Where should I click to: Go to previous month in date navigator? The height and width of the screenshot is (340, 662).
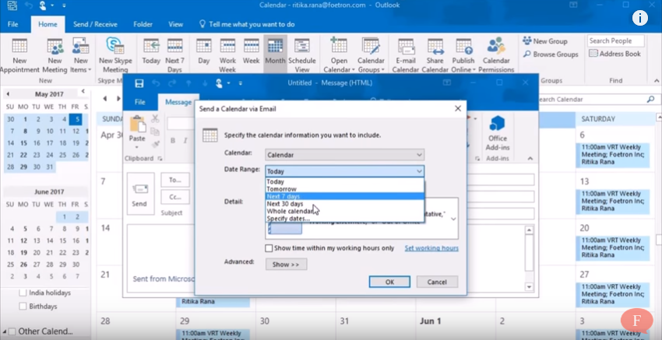[x=8, y=93]
